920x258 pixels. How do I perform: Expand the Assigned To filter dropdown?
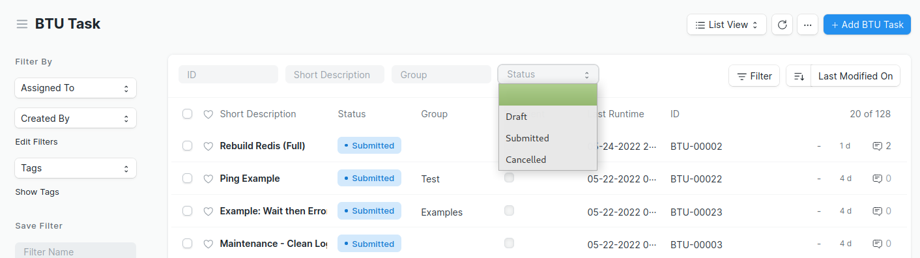pyautogui.click(x=76, y=88)
